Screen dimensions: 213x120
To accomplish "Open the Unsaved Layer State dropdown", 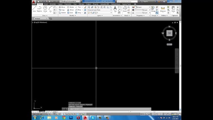I will [100, 10].
